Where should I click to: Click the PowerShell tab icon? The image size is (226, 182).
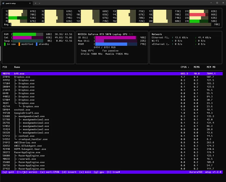click(3, 3)
